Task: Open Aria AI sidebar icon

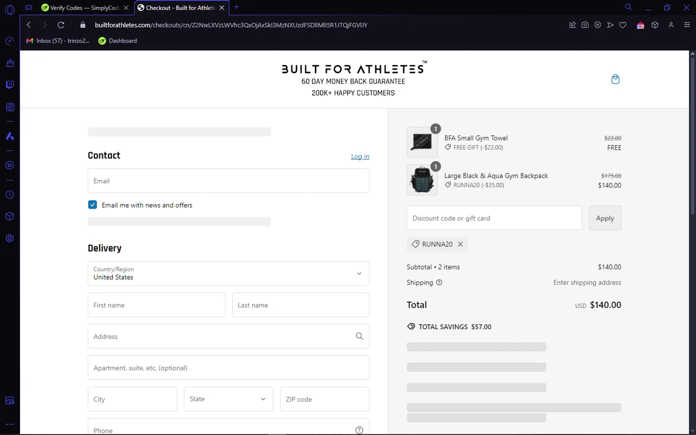Action: pyautogui.click(x=10, y=136)
